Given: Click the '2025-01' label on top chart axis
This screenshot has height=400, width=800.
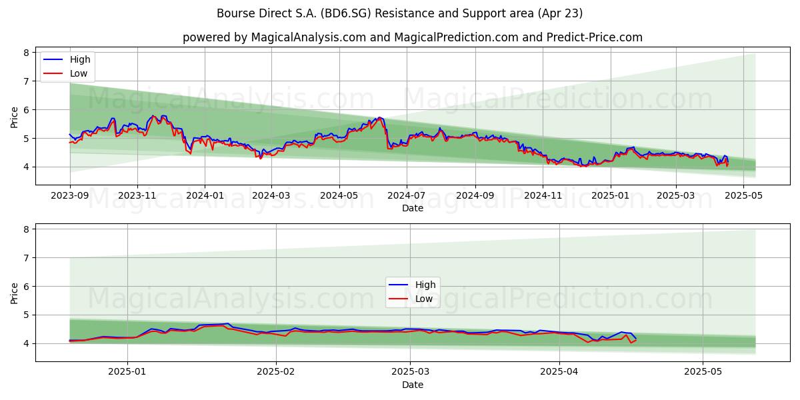Looking at the screenshot, I should [610, 197].
